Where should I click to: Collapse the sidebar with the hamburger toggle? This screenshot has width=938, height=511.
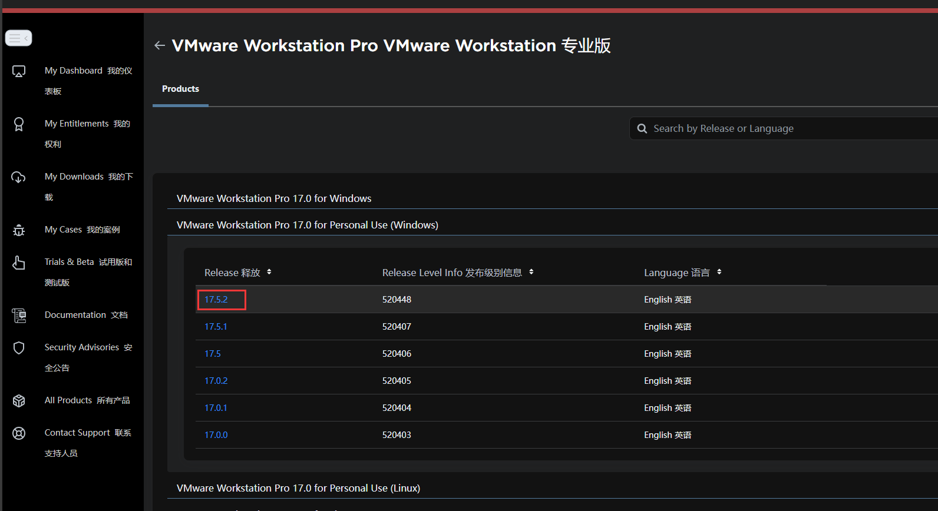18,38
